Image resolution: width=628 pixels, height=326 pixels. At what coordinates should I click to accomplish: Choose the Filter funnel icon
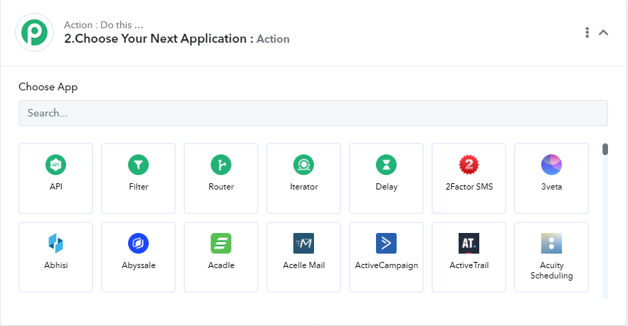pos(138,165)
